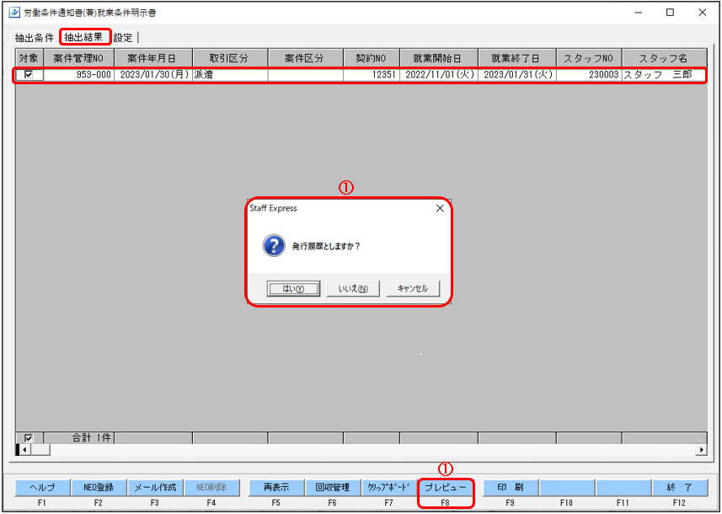This screenshot has width=722, height=514.
Task: Click the 案件区分 column header
Action: [x=306, y=58]
